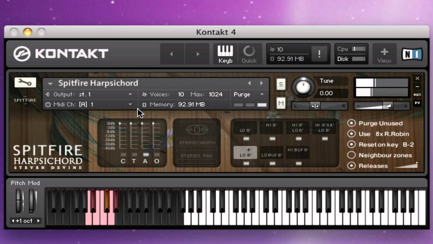Shift octave down with left arrow
Image resolution: width=433 pixels, height=244 pixels.
(13, 221)
